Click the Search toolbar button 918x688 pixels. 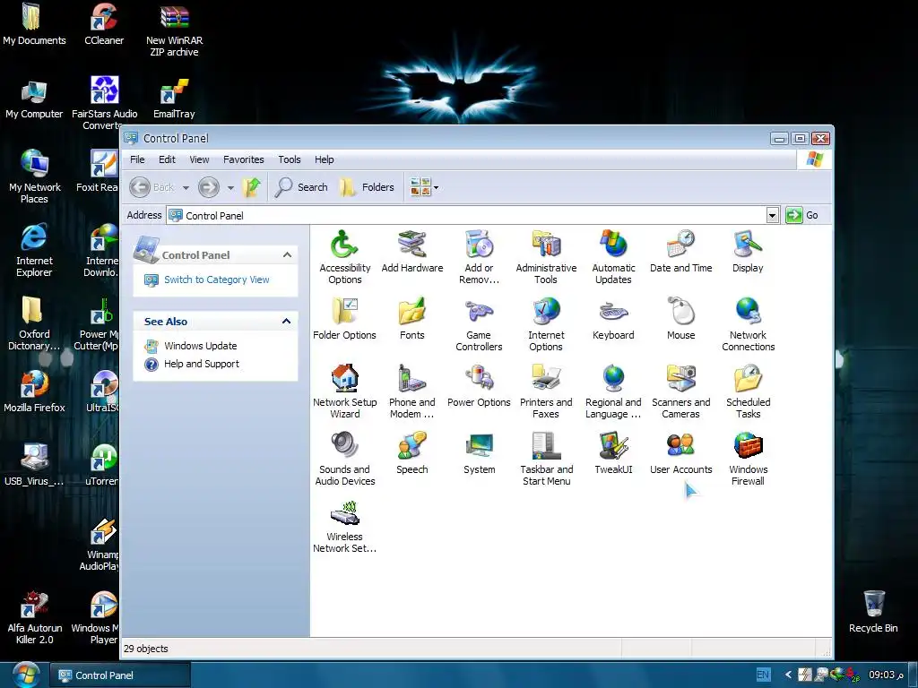(x=301, y=187)
